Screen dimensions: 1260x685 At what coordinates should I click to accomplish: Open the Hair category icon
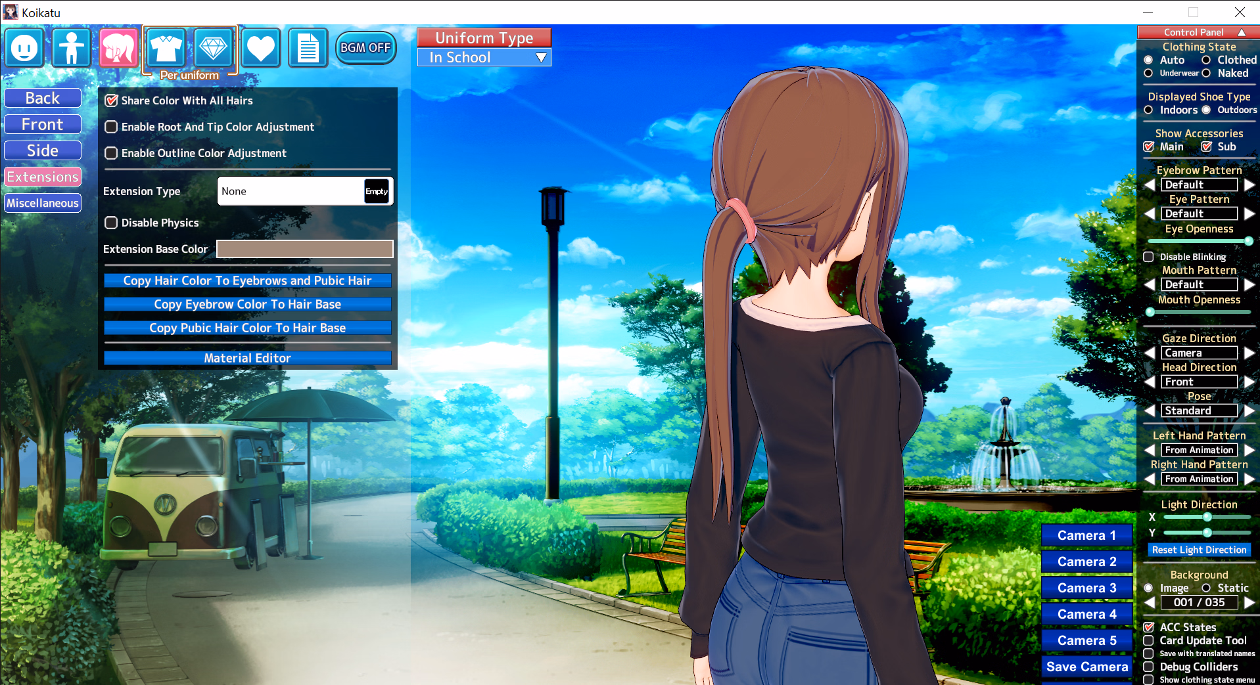point(119,48)
